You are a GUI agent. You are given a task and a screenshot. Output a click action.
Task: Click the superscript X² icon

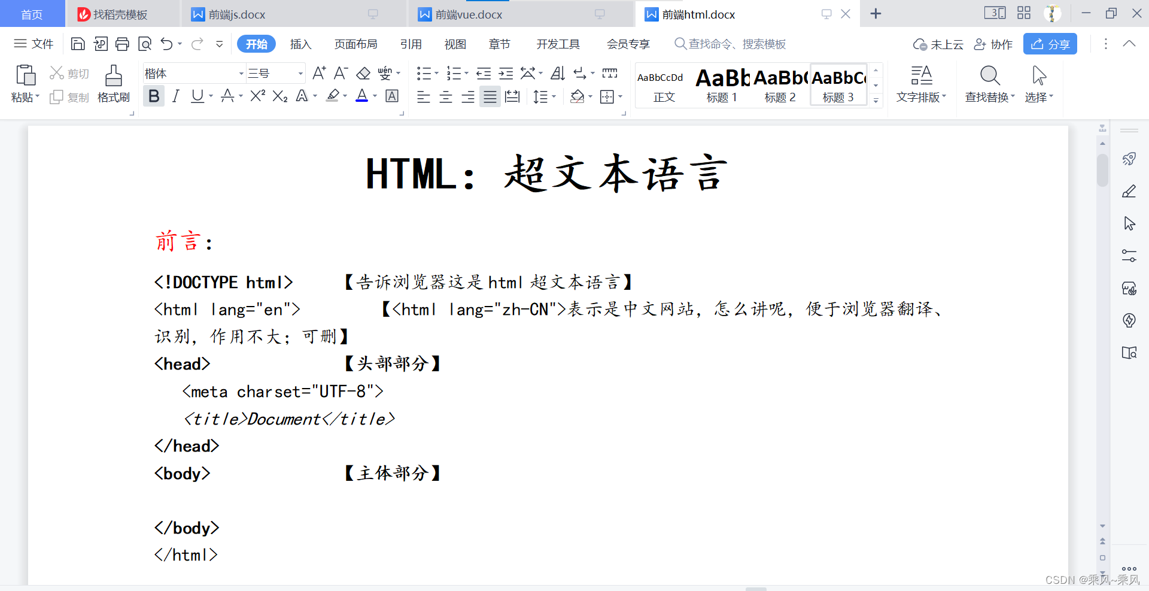(258, 96)
